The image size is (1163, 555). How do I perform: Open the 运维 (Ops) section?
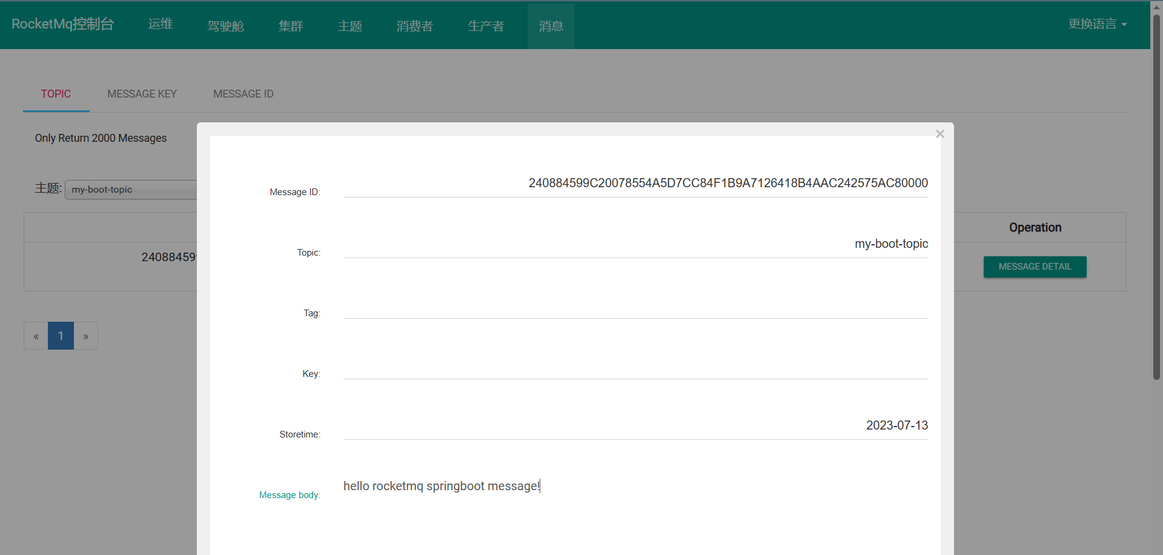[x=160, y=24]
